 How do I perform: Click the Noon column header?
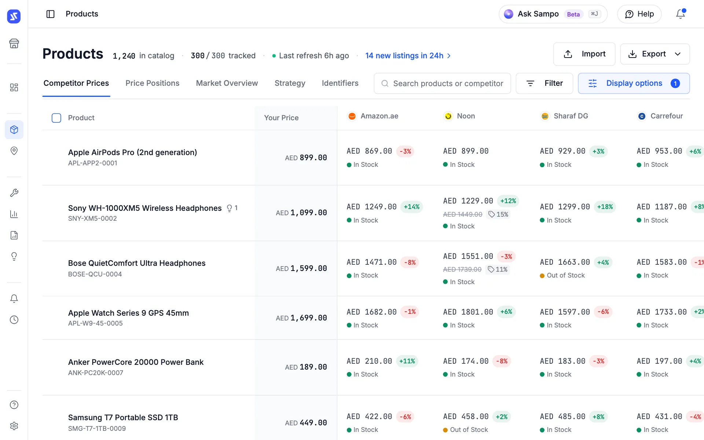tap(459, 116)
